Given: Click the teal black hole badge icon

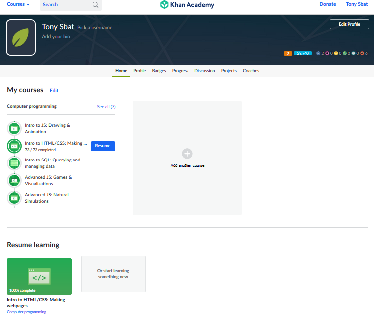Looking at the screenshot, I should coord(353,53).
